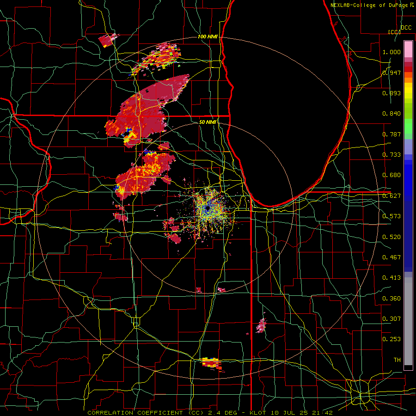
Task: Click the [CC] legend heading
Action: tap(394, 32)
